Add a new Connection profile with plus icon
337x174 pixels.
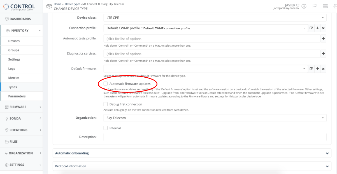[x=317, y=28]
